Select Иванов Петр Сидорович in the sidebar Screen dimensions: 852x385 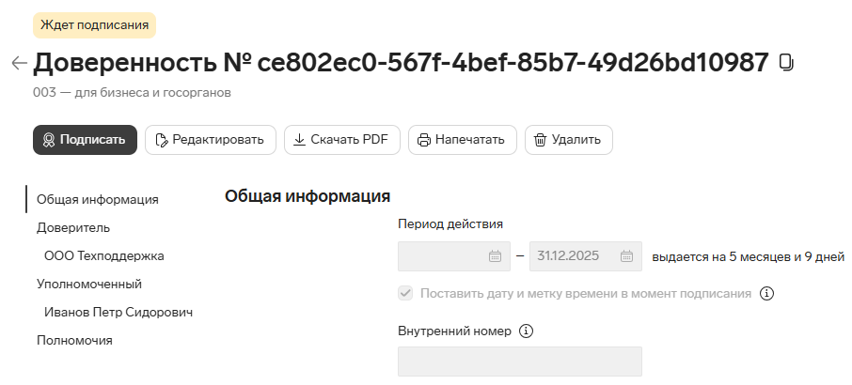[118, 312]
